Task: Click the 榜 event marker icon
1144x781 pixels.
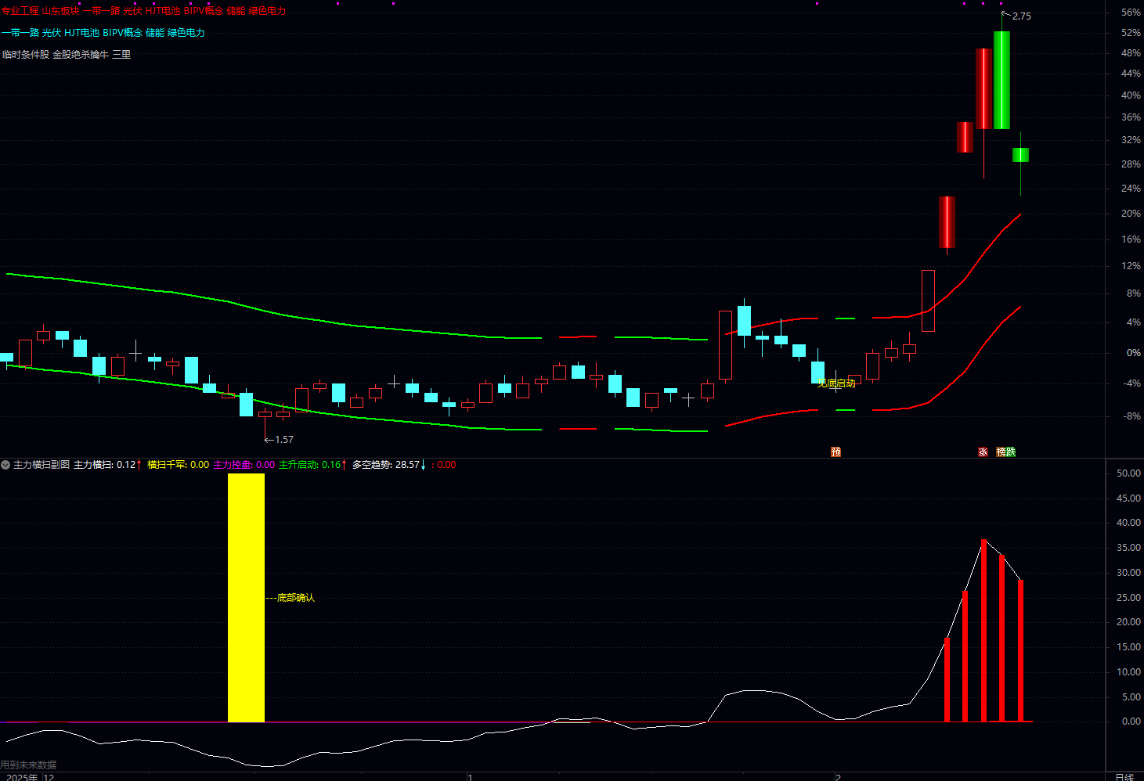Action: [1001, 452]
